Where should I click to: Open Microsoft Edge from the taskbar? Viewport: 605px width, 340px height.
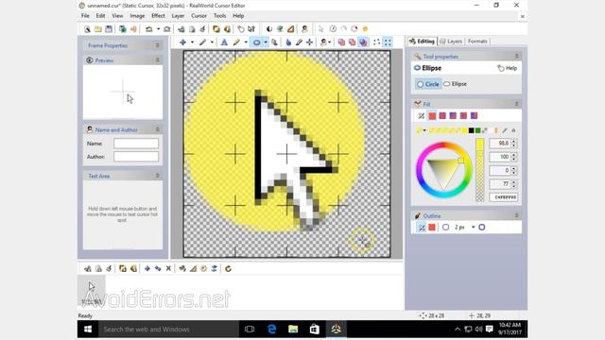tap(272, 330)
